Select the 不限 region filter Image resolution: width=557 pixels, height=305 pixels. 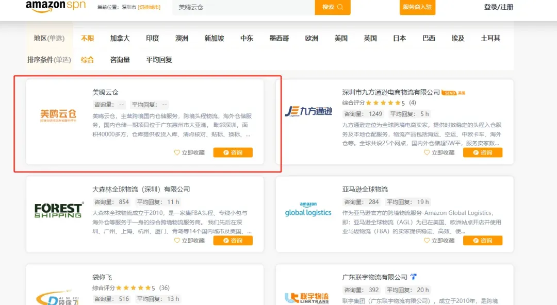[x=87, y=38]
